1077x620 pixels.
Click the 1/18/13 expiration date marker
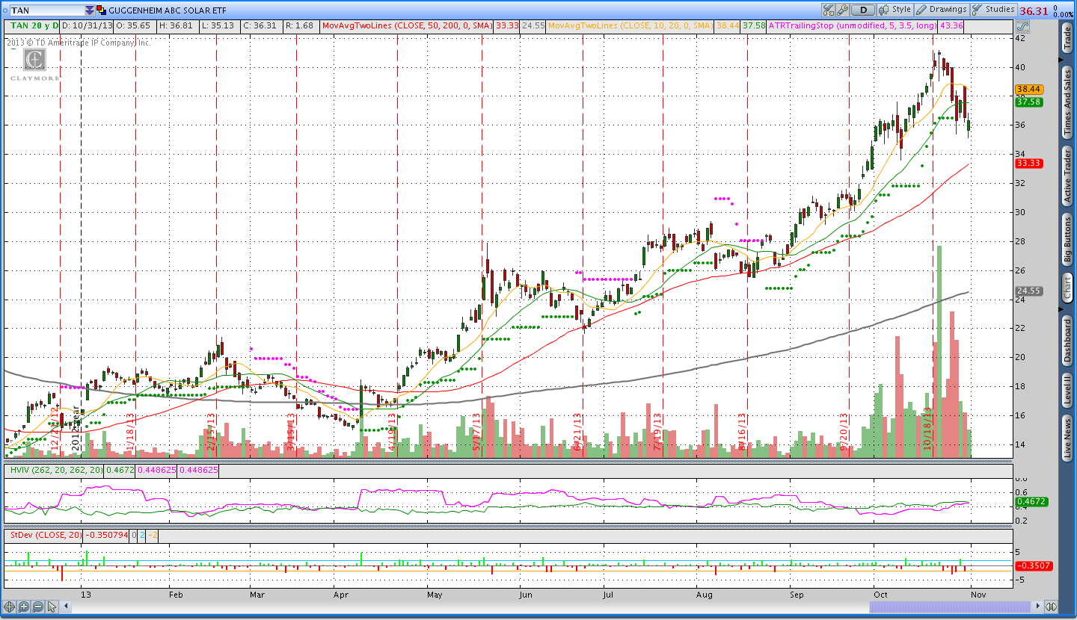[x=130, y=431]
